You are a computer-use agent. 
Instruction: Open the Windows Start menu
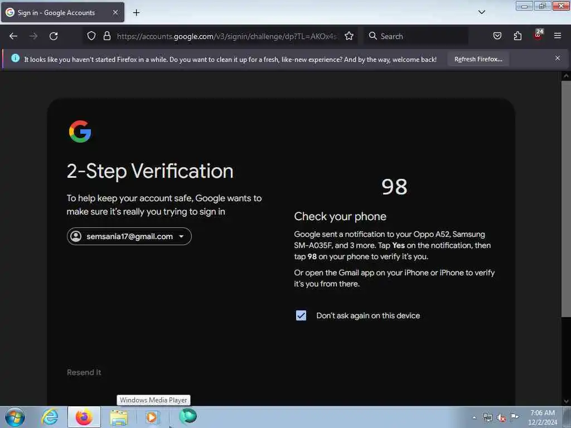tap(15, 417)
